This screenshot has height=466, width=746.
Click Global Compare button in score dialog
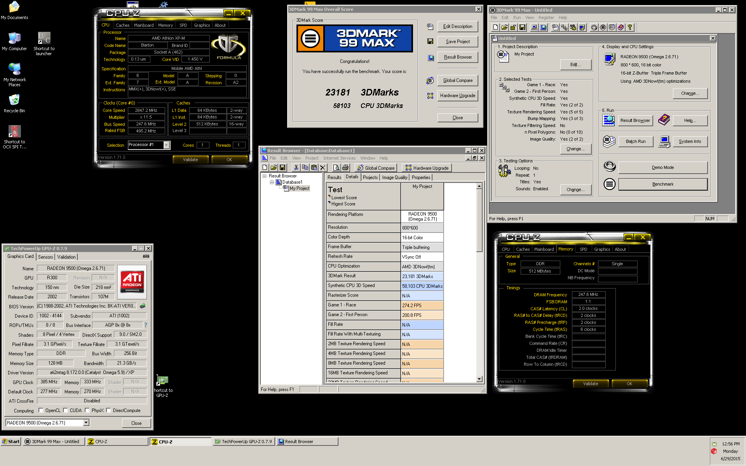coord(458,80)
